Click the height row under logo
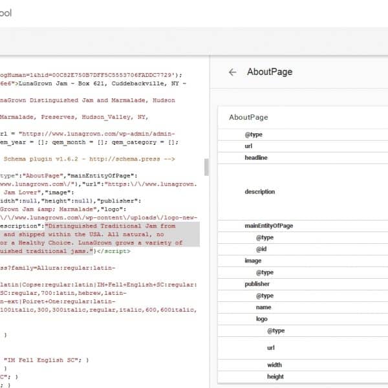The image size is (388, 388). pos(303,376)
